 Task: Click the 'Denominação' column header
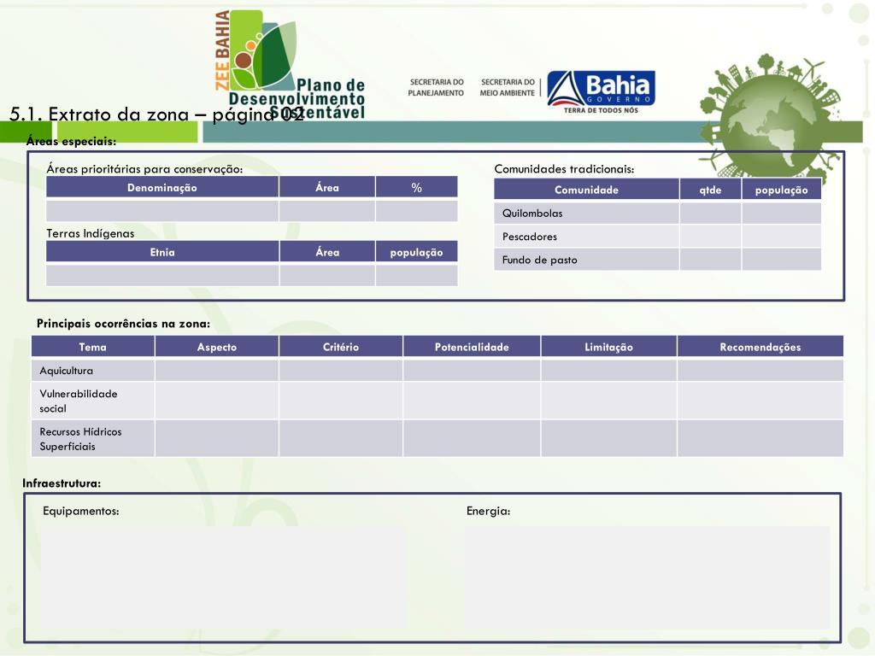click(161, 187)
